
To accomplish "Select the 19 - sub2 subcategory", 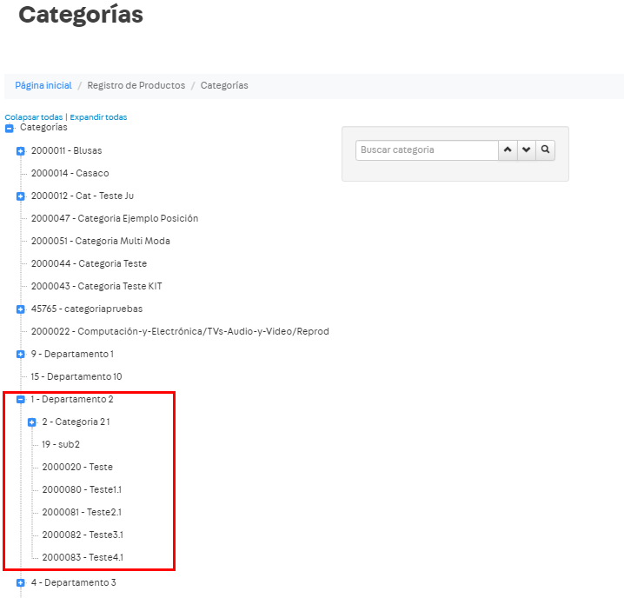I will point(60,444).
